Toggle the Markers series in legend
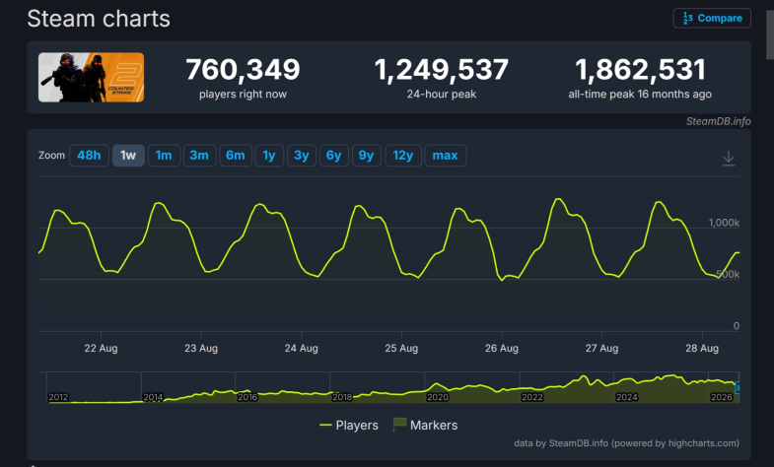 [425, 425]
